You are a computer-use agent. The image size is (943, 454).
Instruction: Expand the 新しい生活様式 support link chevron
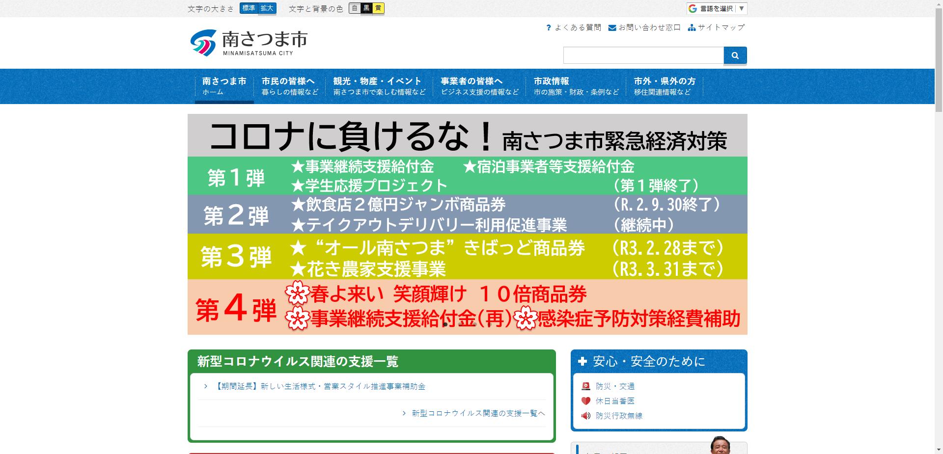[206, 386]
